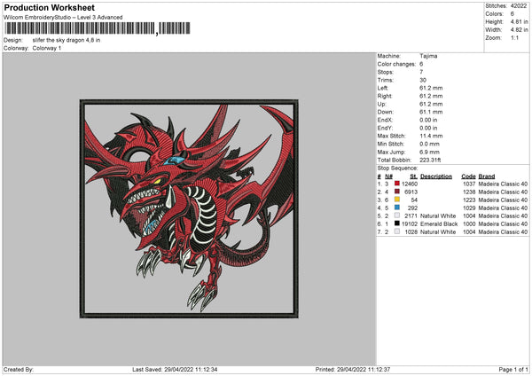532x376 pixels.
Task: Click 'Madeira Classic 40' in row 1
Action: pos(503,184)
